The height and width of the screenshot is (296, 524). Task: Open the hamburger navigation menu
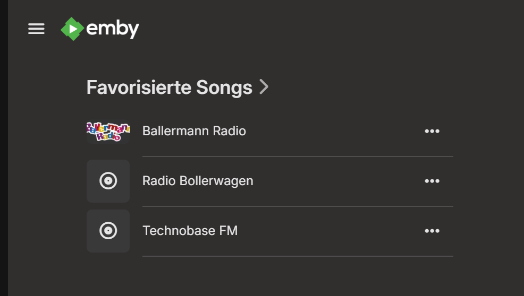point(36,29)
